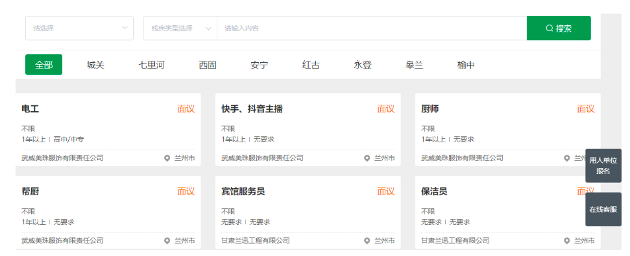The image size is (630, 256).
Task: Click 面议 salary on the 帮厨 card
Action: click(x=186, y=191)
